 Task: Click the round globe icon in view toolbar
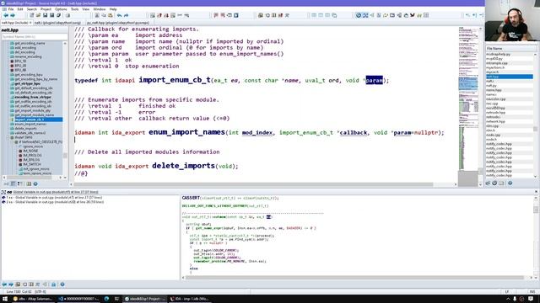pyautogui.click(x=359, y=15)
